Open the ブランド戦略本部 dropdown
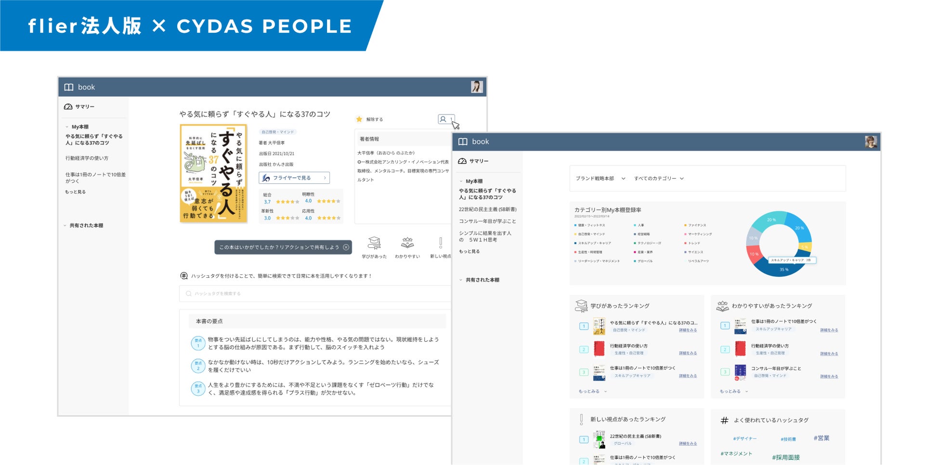Screen dimensions: 939x465 coord(600,179)
